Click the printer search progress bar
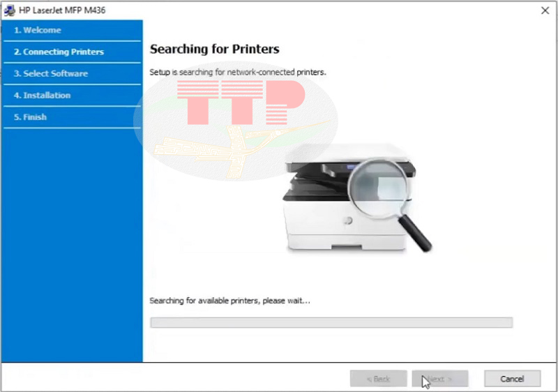Screen dimensions: 558x392 331,323
